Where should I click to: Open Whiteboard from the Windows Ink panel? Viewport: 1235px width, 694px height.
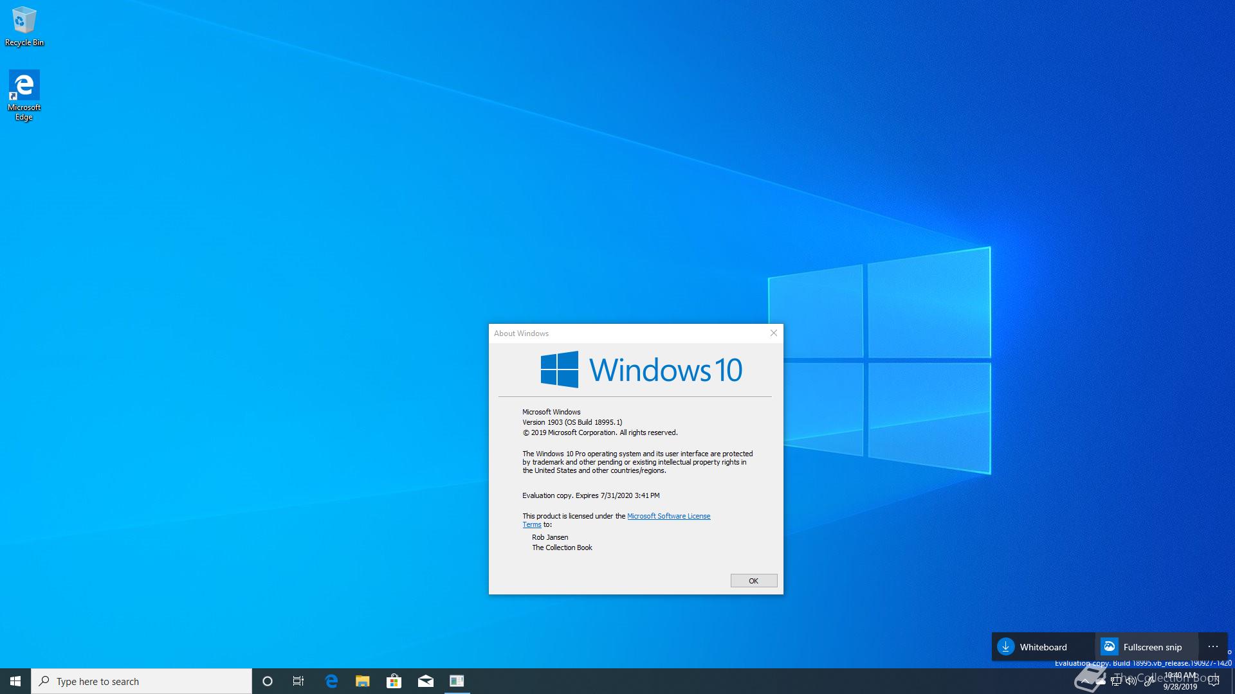(1043, 646)
